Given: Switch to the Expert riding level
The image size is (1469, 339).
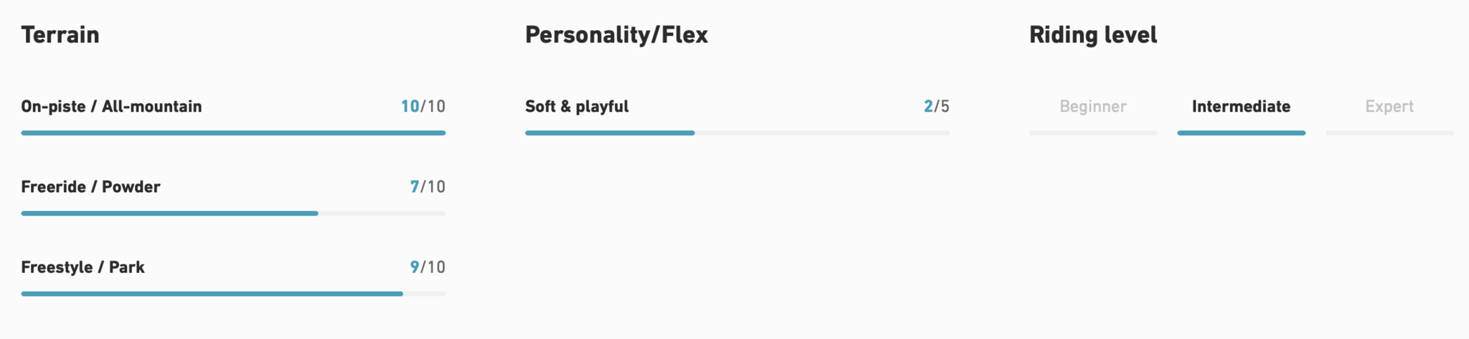Looking at the screenshot, I should 1389,107.
